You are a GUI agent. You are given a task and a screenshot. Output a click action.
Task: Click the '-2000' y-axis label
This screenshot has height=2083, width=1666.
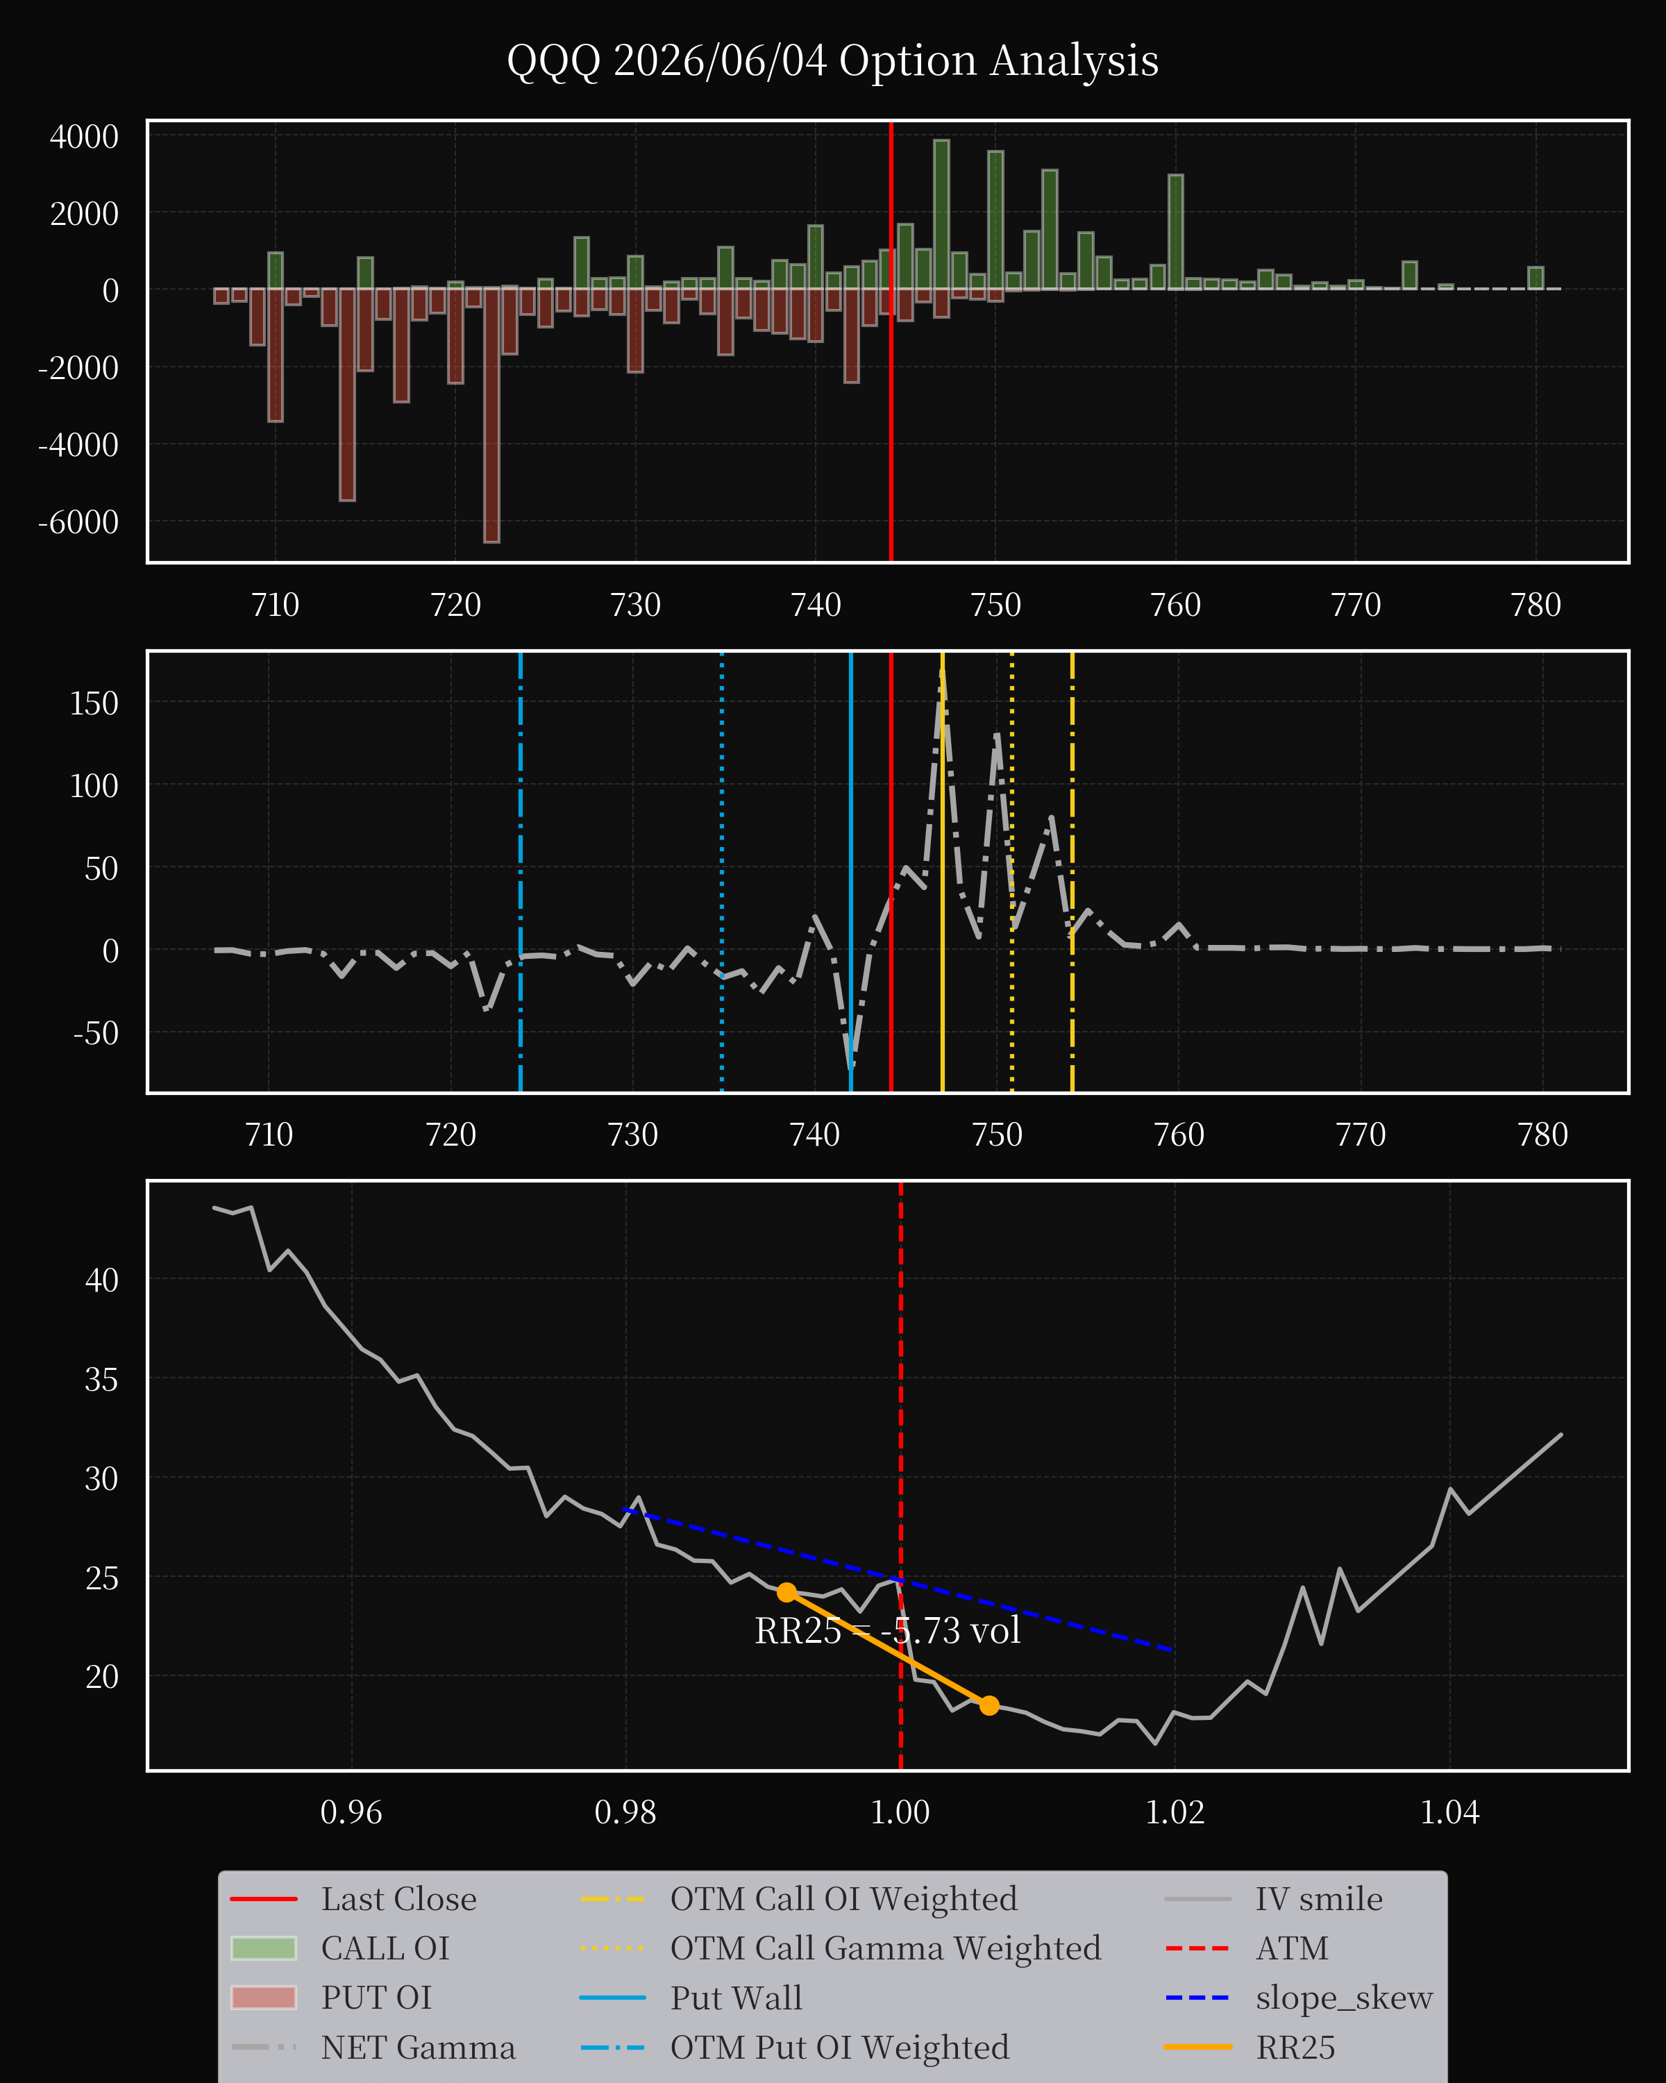pos(78,368)
